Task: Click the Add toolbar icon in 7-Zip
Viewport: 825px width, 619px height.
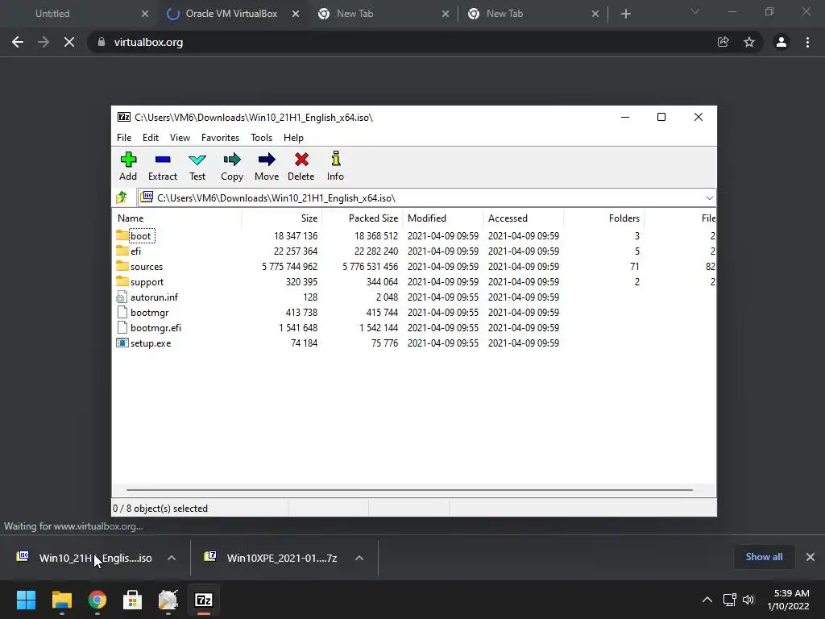Action: point(128,160)
